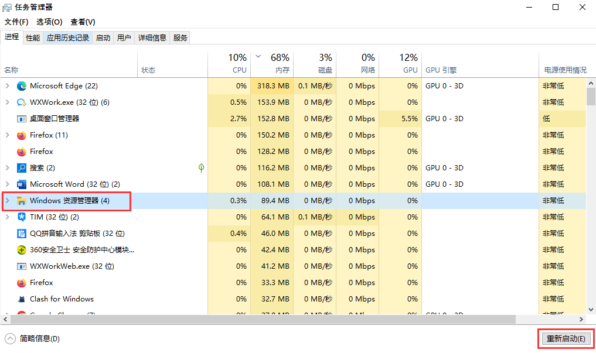Click the Clash for Windows icon

(21, 299)
